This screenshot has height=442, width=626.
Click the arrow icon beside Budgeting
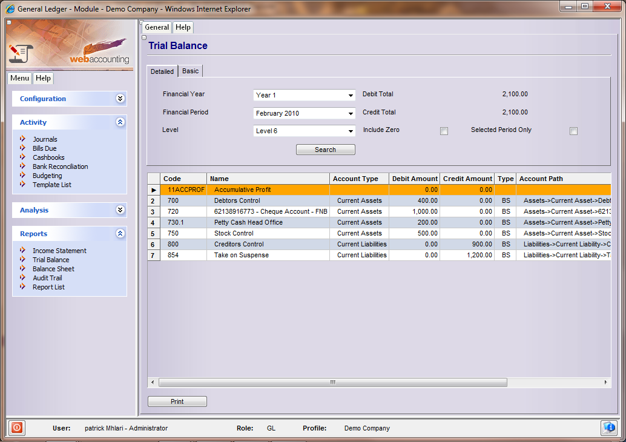click(x=23, y=176)
